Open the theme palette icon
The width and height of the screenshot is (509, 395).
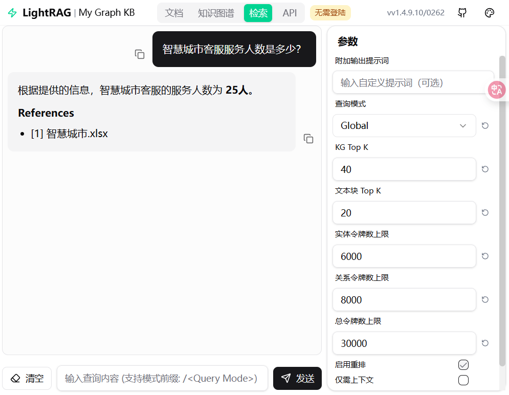pos(489,13)
